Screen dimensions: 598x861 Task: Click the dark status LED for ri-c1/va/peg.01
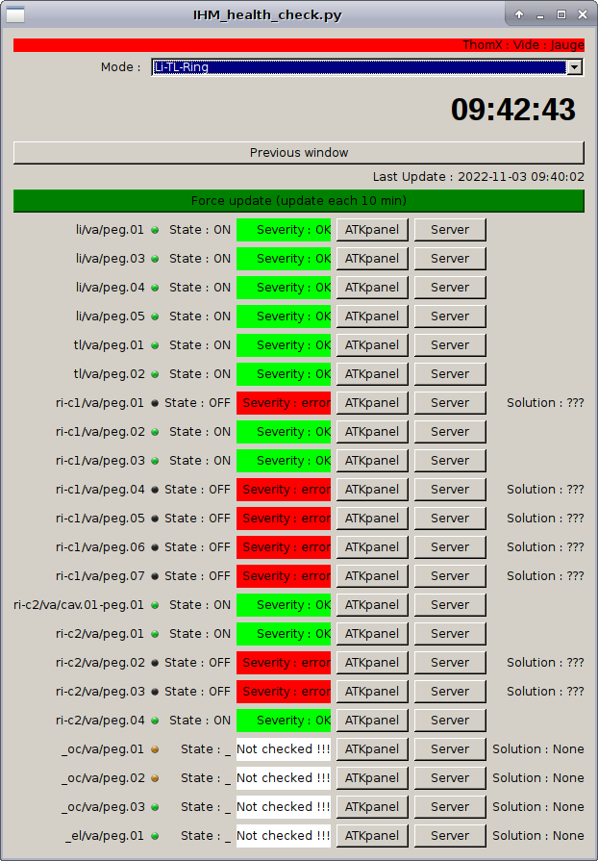[x=155, y=403]
